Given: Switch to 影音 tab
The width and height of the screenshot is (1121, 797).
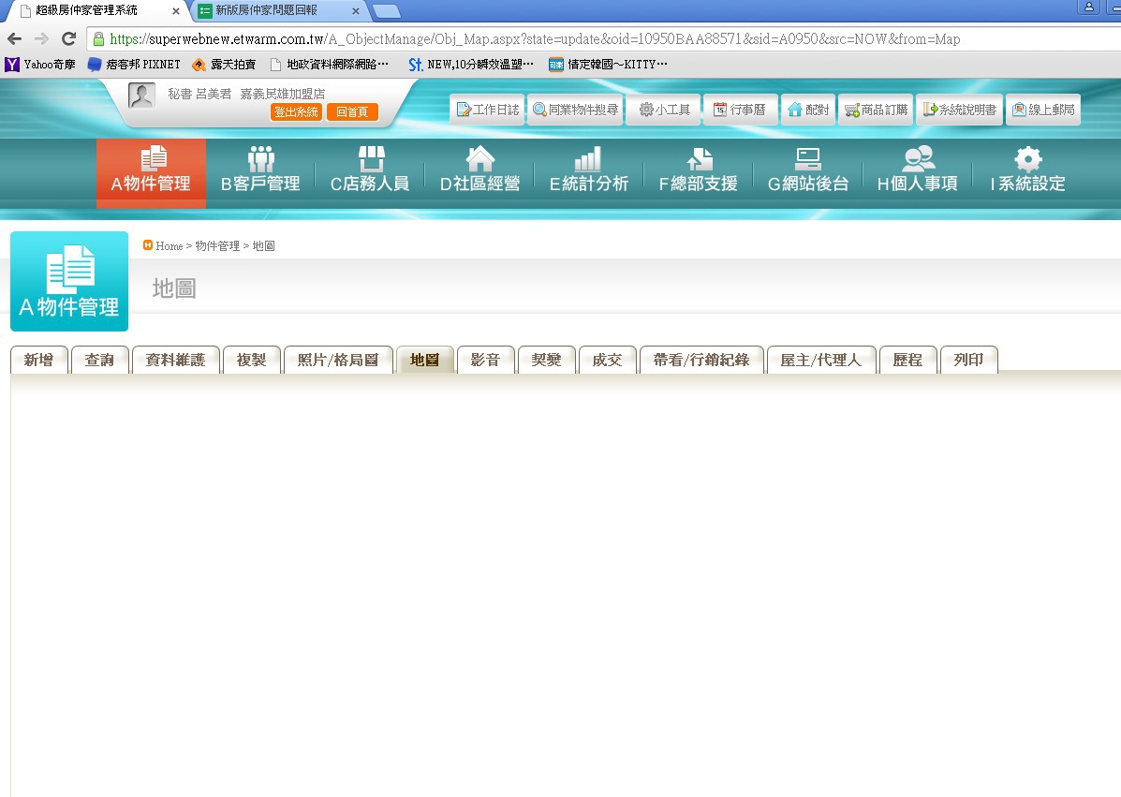Looking at the screenshot, I should [485, 360].
